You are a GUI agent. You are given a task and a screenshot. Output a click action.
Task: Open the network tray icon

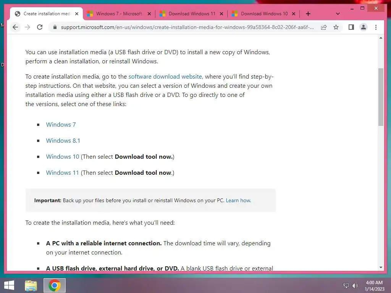(346, 285)
